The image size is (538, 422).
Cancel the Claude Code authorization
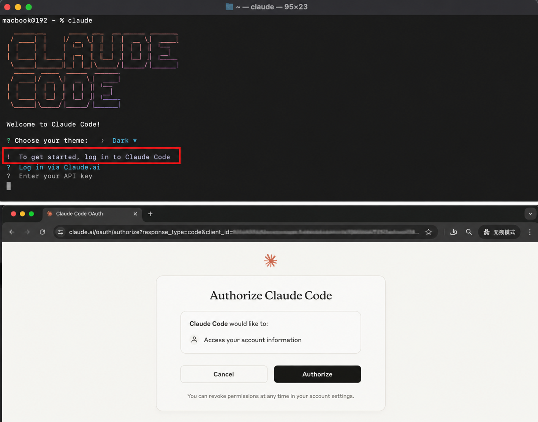tap(224, 374)
